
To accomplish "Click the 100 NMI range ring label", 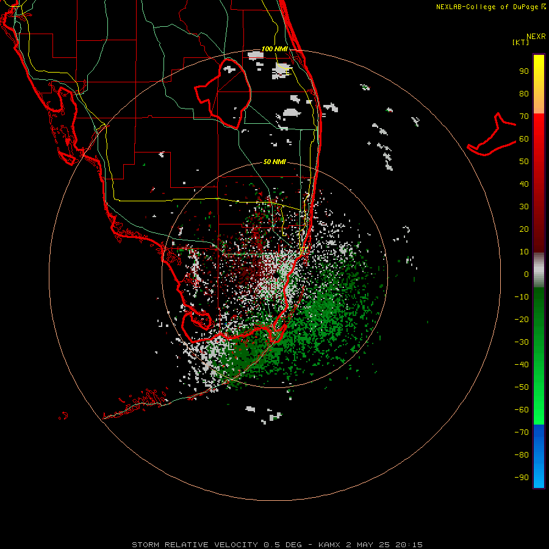I will 274,49.
